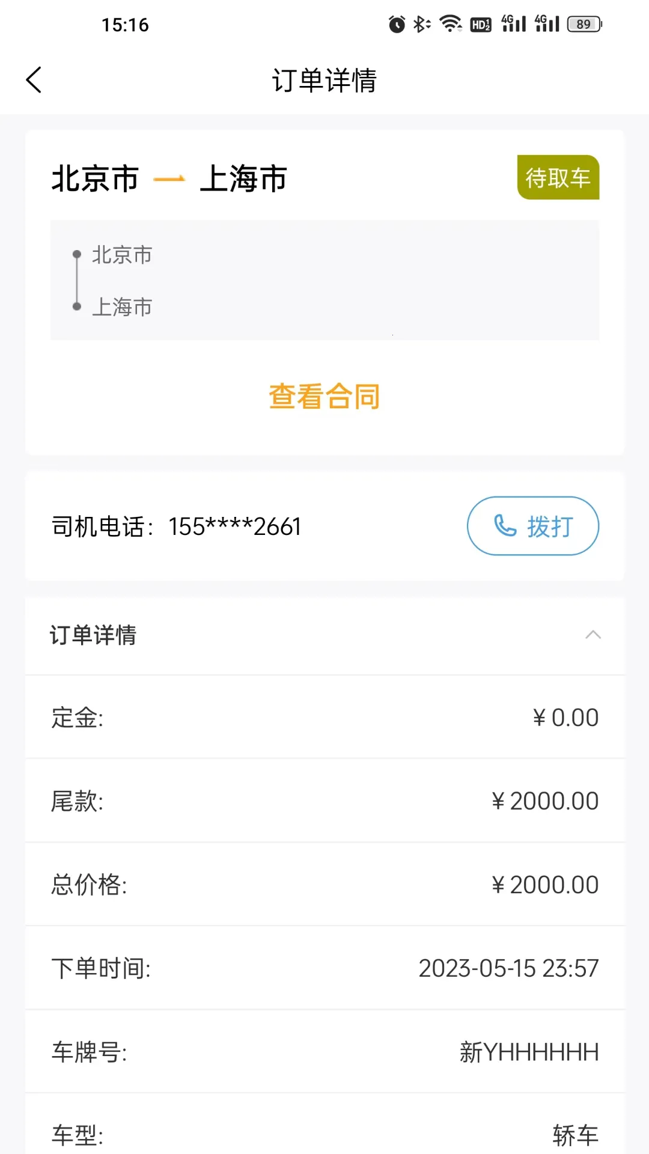Tap the battery level indicator

(x=584, y=25)
